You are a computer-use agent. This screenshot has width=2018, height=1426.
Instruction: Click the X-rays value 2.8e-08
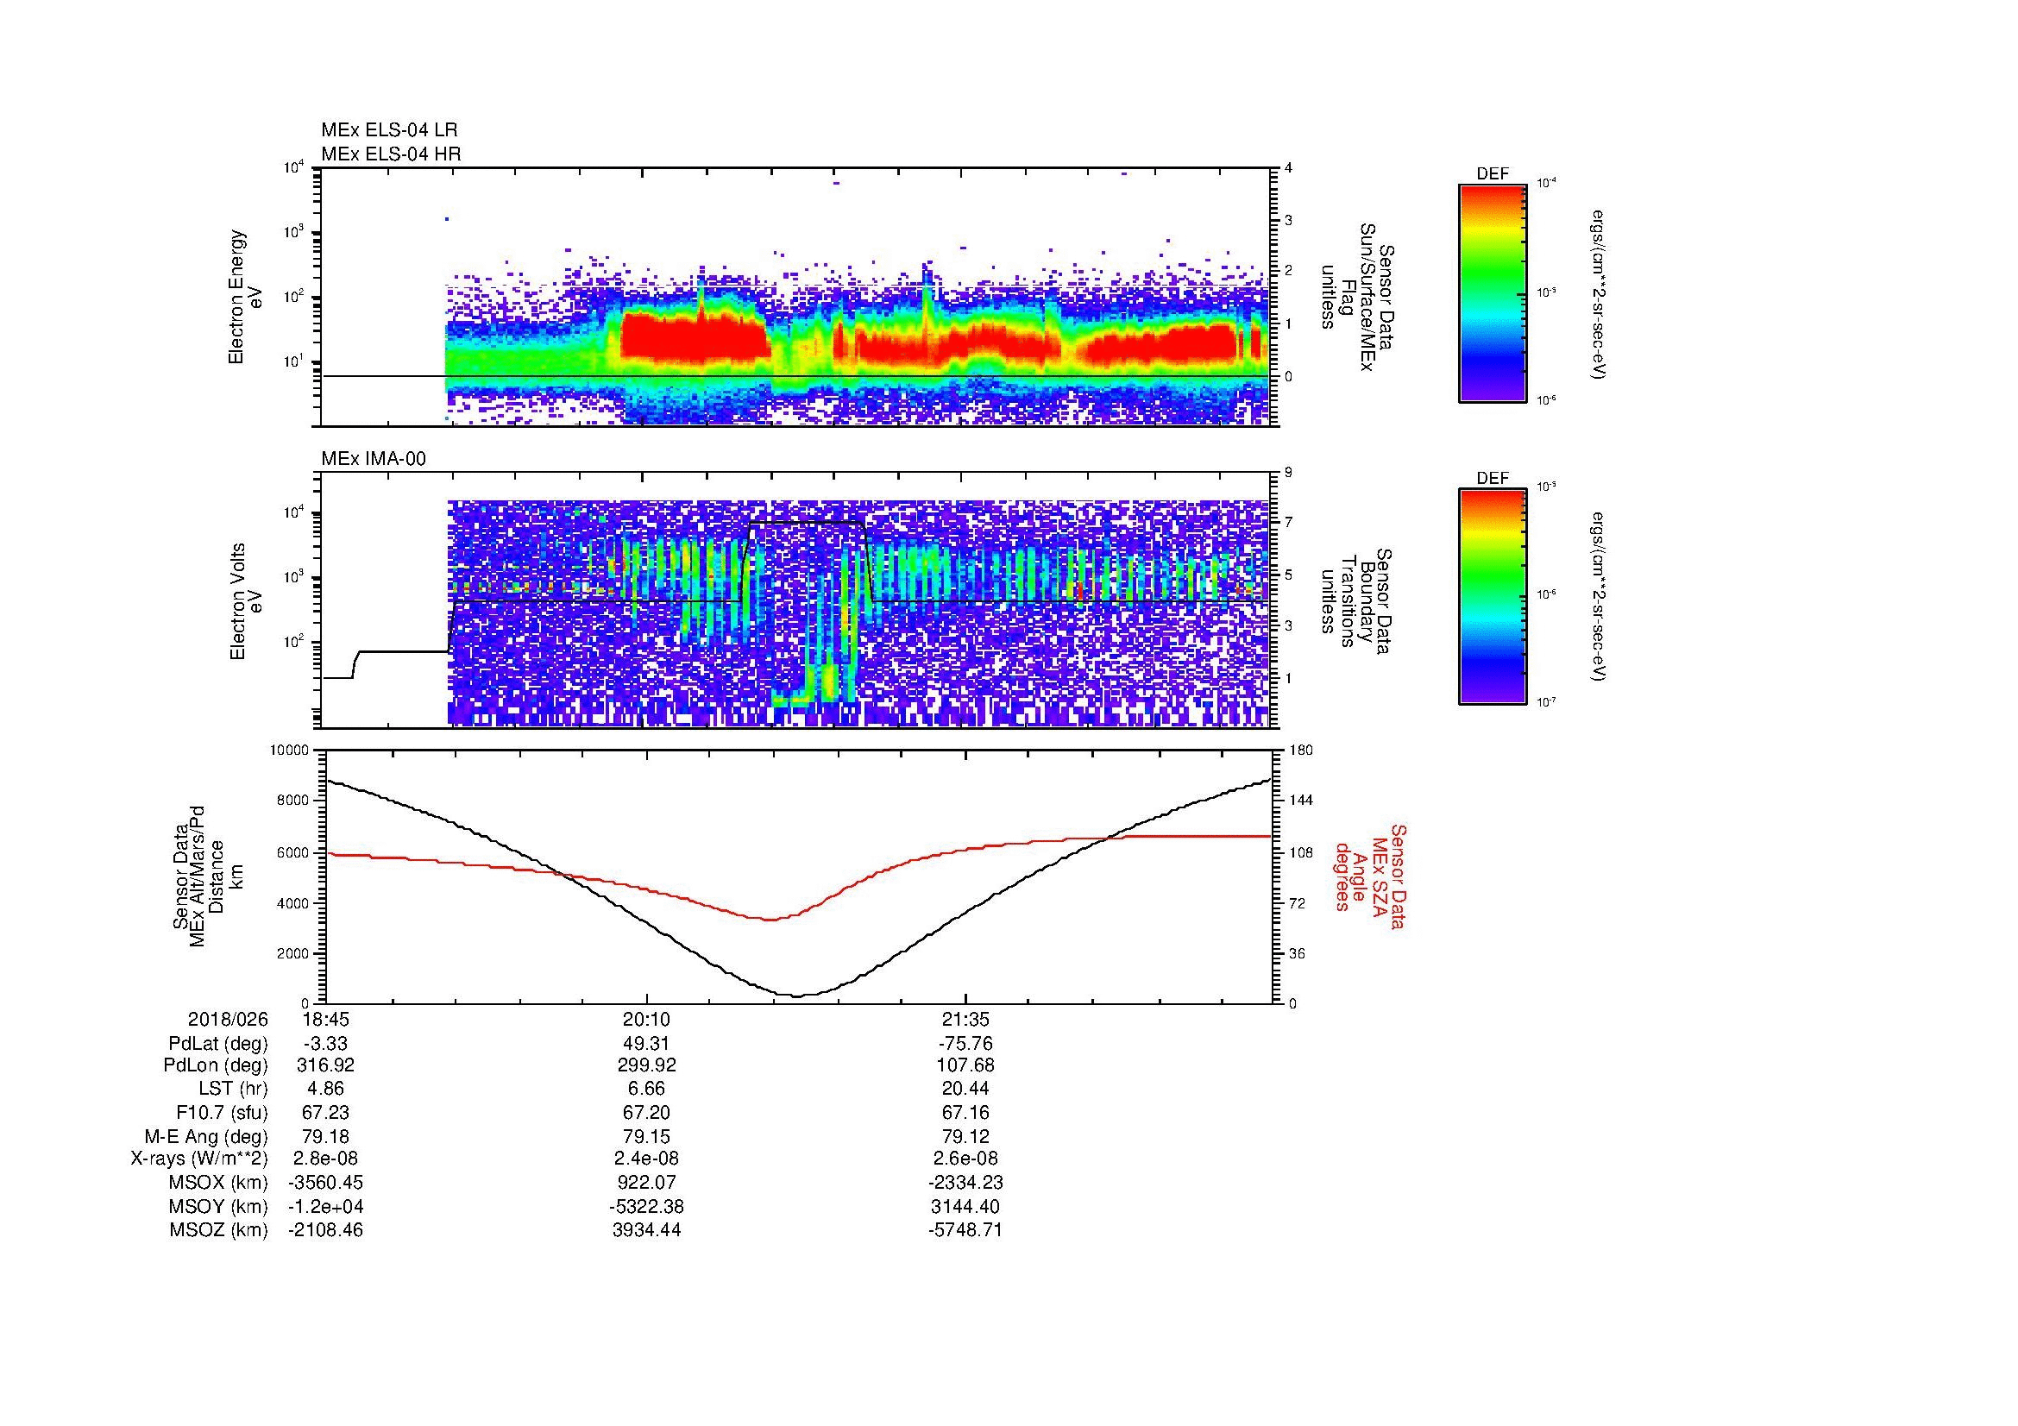coord(325,1159)
